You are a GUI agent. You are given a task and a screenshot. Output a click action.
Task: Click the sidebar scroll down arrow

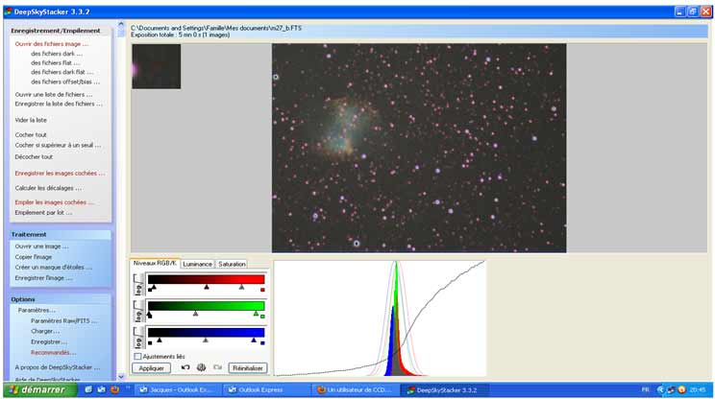[x=121, y=377]
